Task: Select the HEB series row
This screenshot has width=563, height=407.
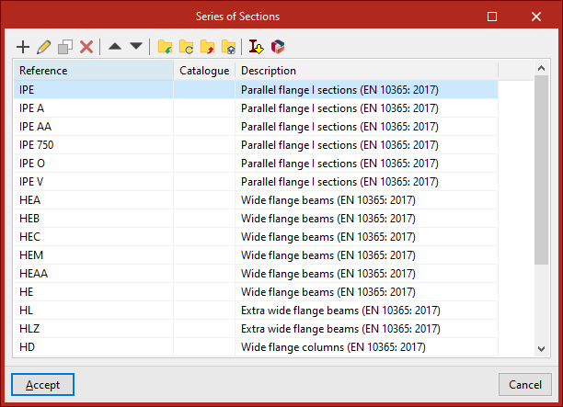Action: tap(92, 218)
